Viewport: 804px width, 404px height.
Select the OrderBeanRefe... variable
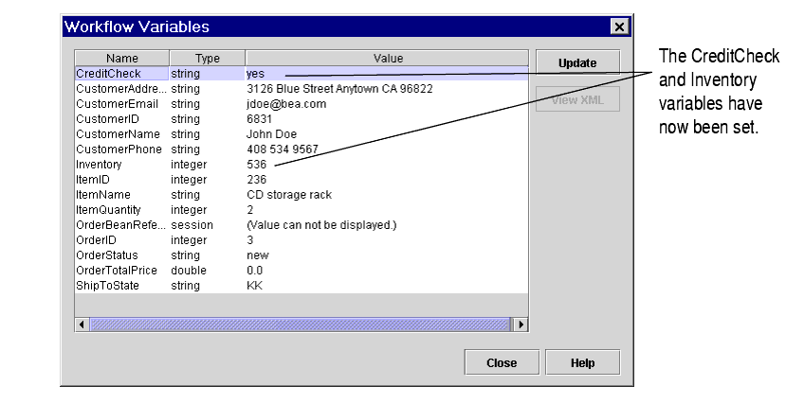[121, 225]
